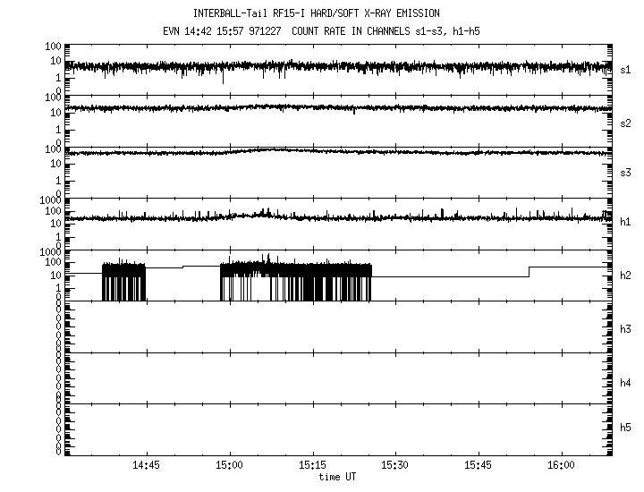Viewport: 644px width, 492px height.
Task: Click the h1 channel label
Action: (x=625, y=222)
